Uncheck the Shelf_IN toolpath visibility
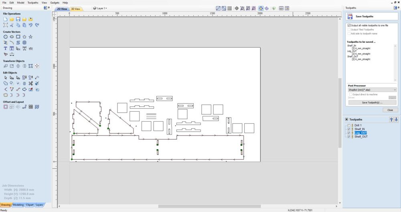Screen dimensions: 401x212 (x=349, y=129)
